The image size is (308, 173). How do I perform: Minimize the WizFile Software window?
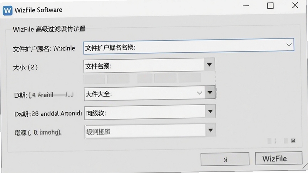246,6
